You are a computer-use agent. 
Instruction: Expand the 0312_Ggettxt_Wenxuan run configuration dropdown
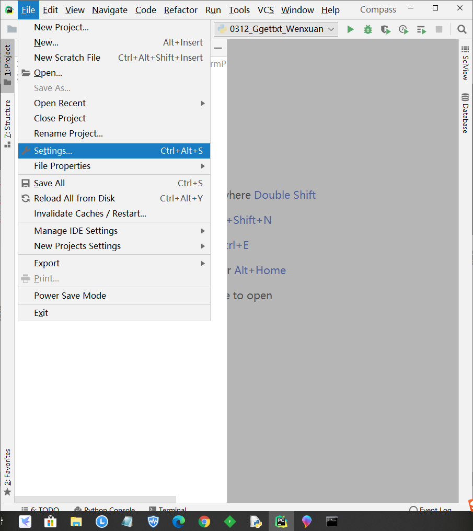pyautogui.click(x=276, y=29)
